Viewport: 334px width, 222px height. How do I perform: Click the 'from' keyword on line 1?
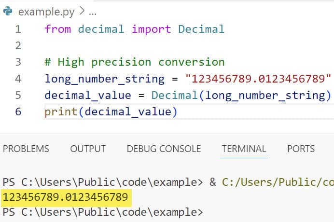57,29
